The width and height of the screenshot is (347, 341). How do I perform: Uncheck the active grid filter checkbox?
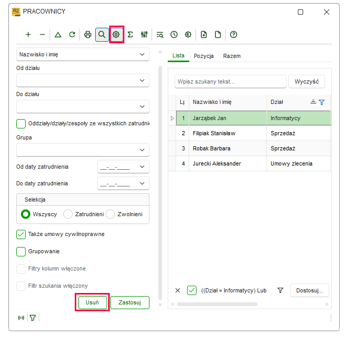(x=192, y=290)
